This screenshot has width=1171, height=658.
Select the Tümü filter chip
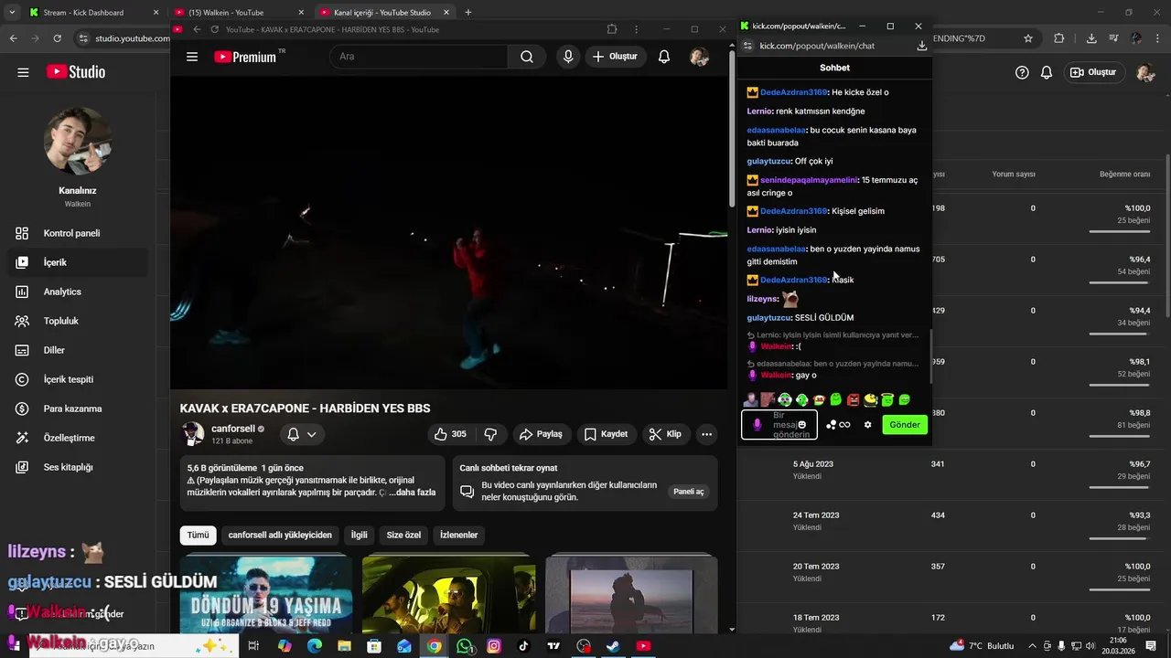(x=199, y=535)
